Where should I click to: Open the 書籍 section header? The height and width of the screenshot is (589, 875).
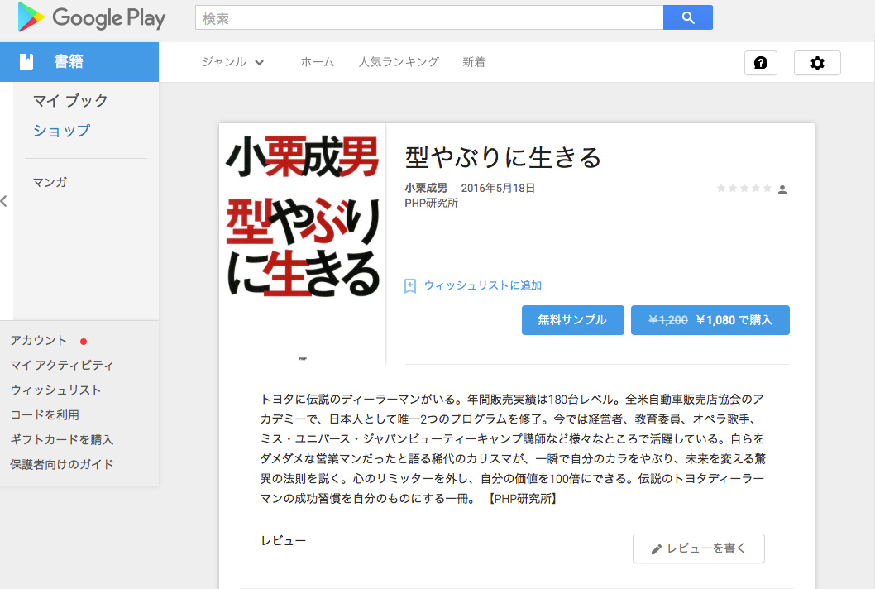pos(79,61)
